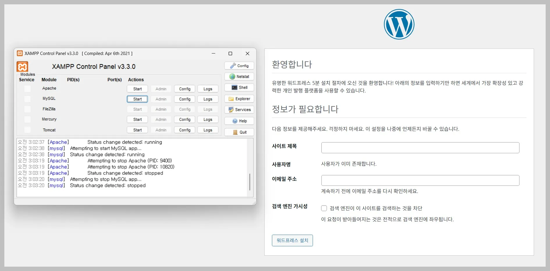
Task: Click the "PID(s)" column header
Action: pos(73,80)
